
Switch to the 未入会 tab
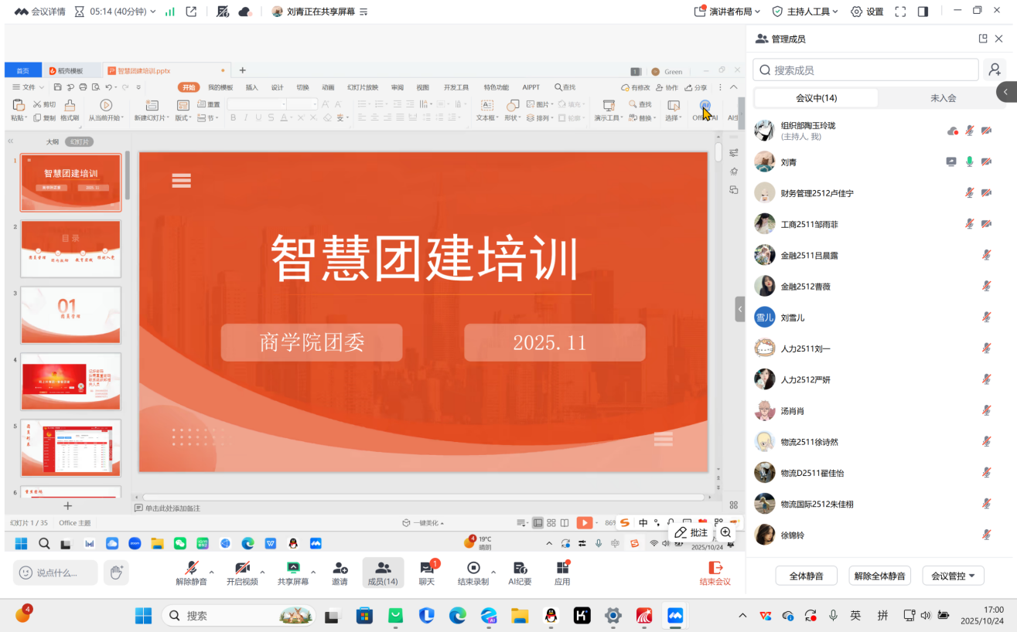(943, 98)
